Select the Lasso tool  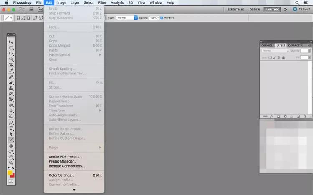[x=11, y=54]
